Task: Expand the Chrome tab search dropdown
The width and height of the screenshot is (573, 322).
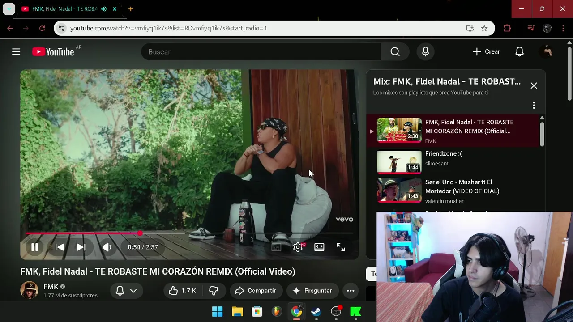Action: [x=9, y=9]
